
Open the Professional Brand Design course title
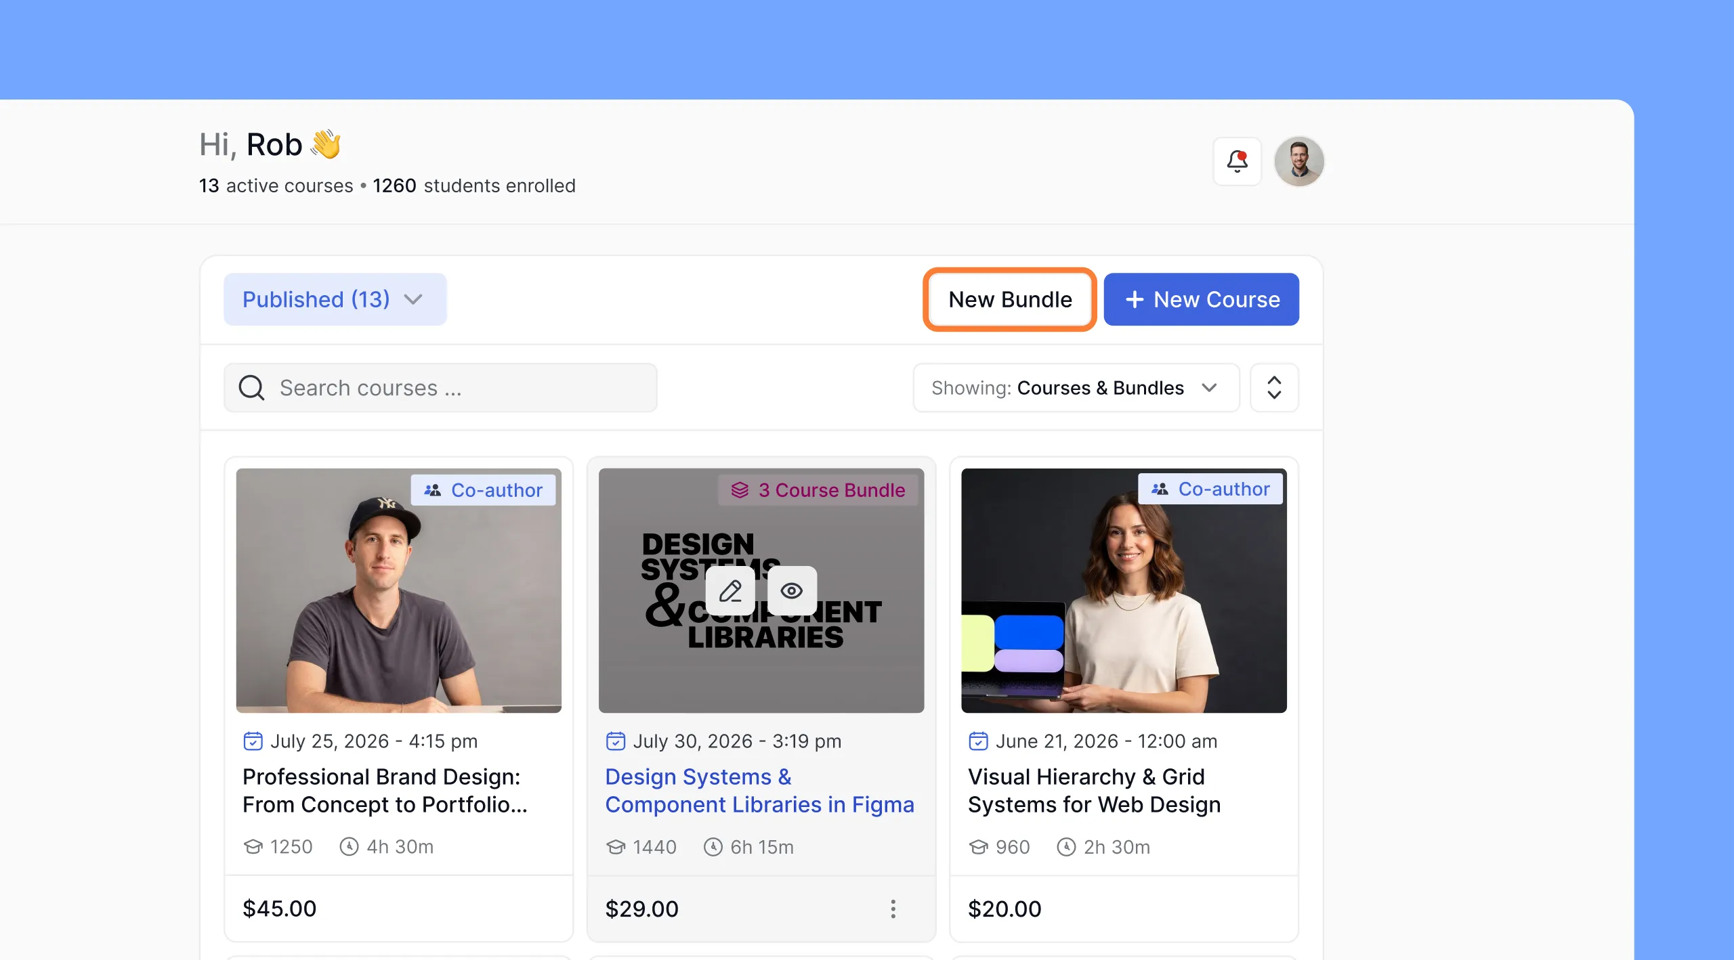click(x=385, y=791)
